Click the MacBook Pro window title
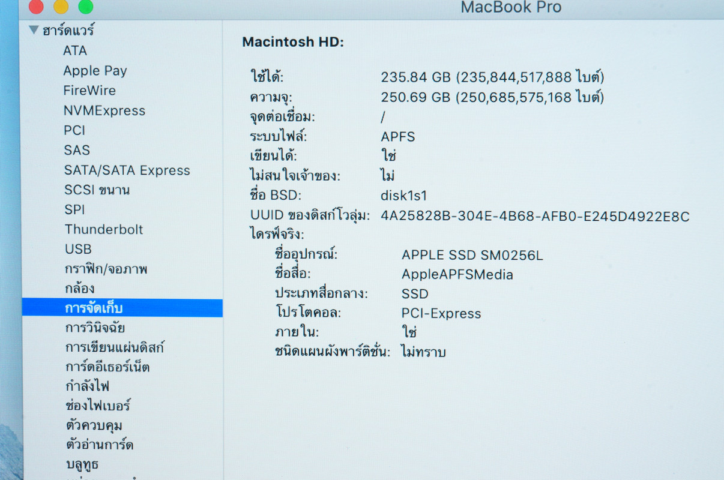The image size is (724, 480). click(511, 7)
